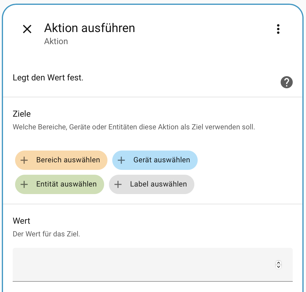Click the plus icon on Gerät auswählen
Screen dimensions: 306x292
coord(121,160)
